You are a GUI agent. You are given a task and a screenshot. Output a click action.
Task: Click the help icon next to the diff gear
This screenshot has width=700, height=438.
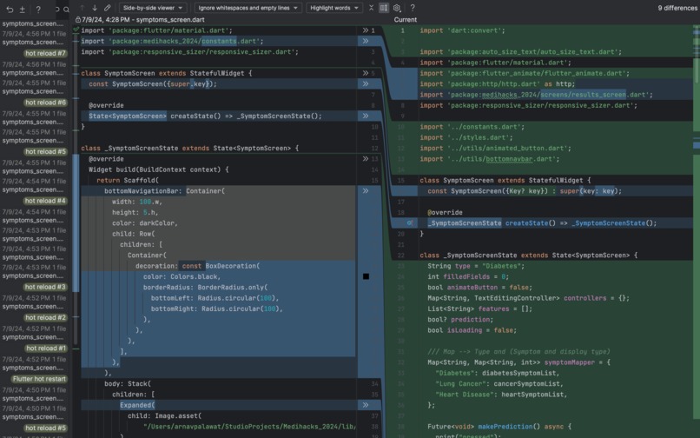pyautogui.click(x=413, y=8)
